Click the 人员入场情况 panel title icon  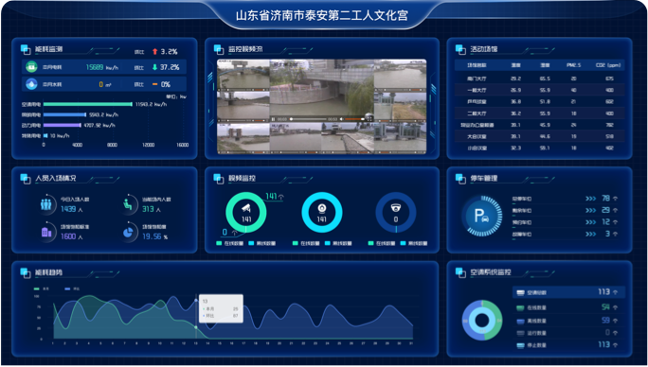[x=26, y=179]
